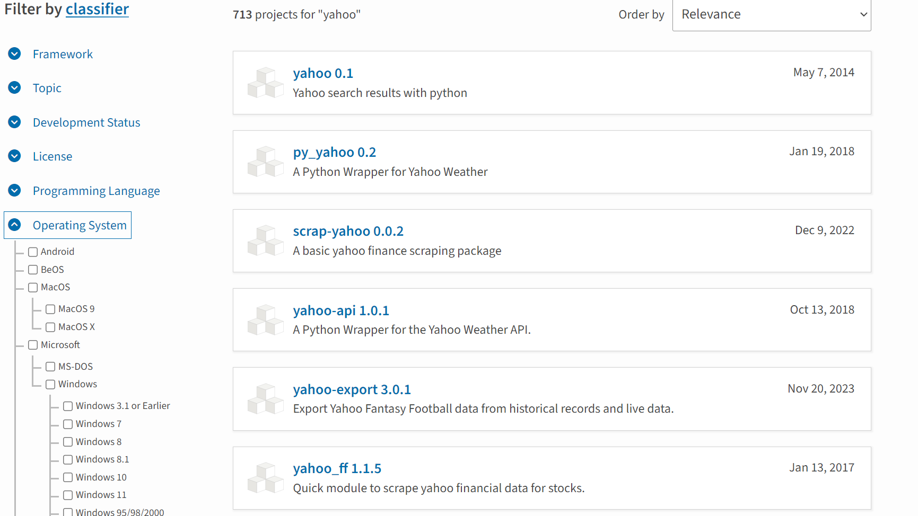
Task: Click the Framework filter label
Action: pos(63,54)
